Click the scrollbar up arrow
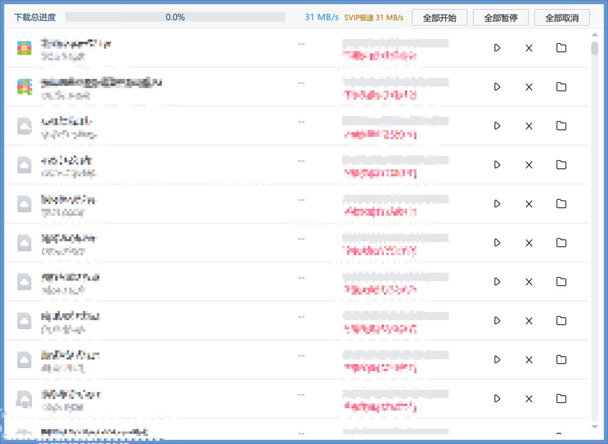608x444 pixels. tap(595, 35)
